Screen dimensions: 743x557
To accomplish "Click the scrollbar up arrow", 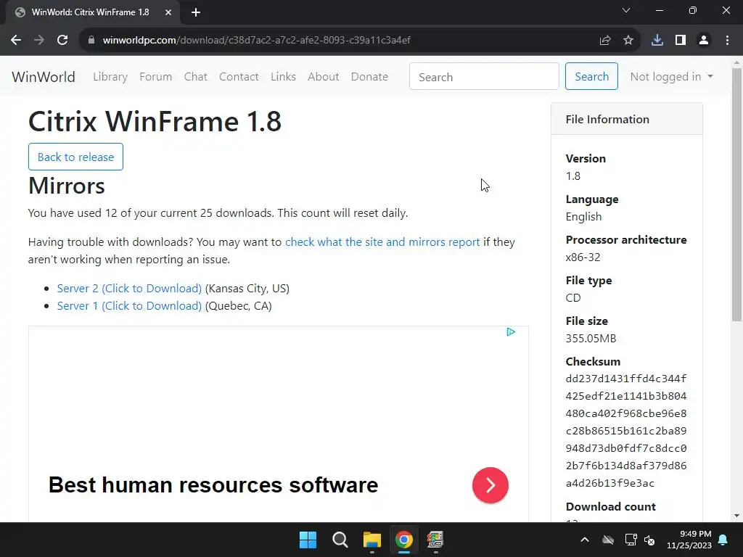I will tap(736, 62).
